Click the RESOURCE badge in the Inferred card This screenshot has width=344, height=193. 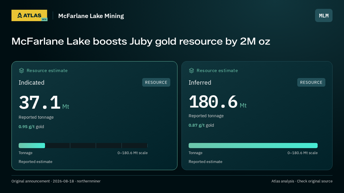click(311, 82)
